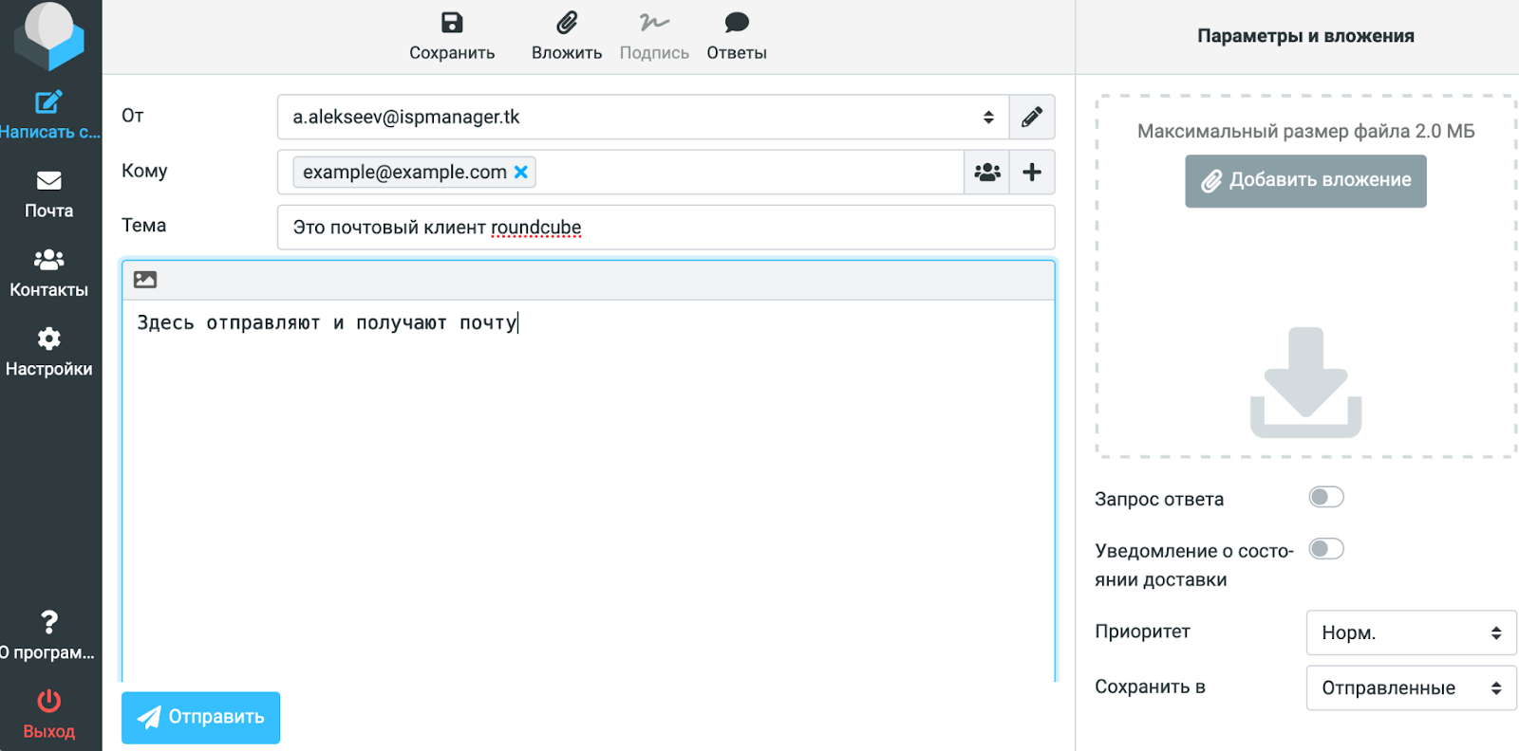Go to Почта mailbox
The image size is (1519, 751).
pos(49,194)
